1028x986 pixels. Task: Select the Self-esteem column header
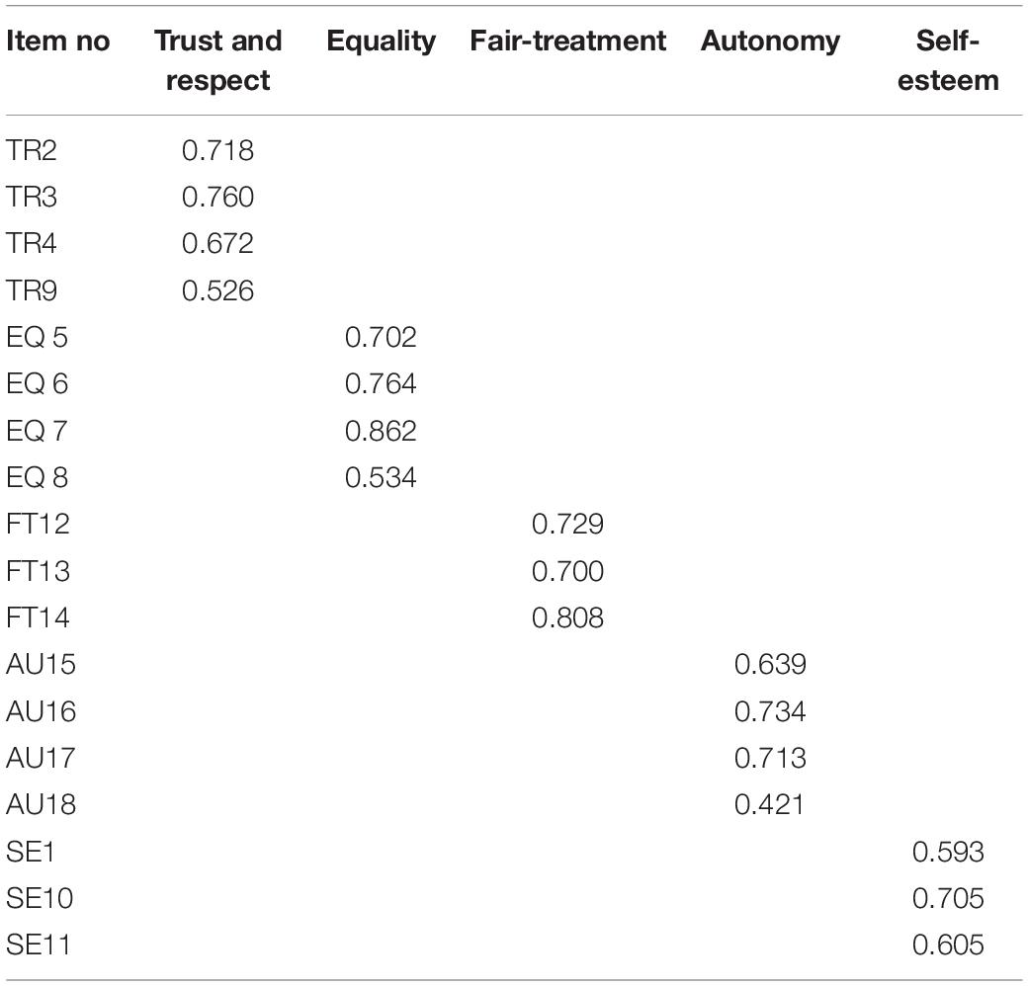[x=948, y=60]
